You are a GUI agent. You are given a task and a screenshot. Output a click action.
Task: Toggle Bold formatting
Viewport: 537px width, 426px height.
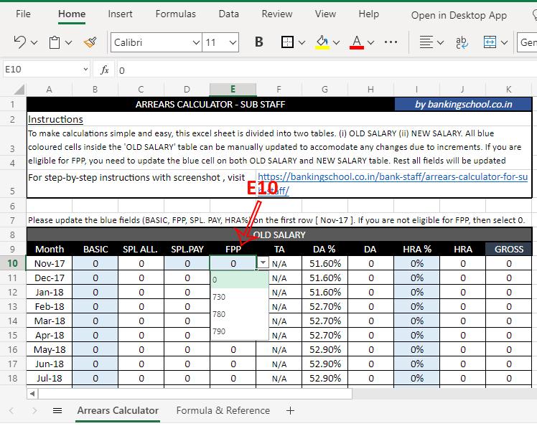tap(258, 42)
